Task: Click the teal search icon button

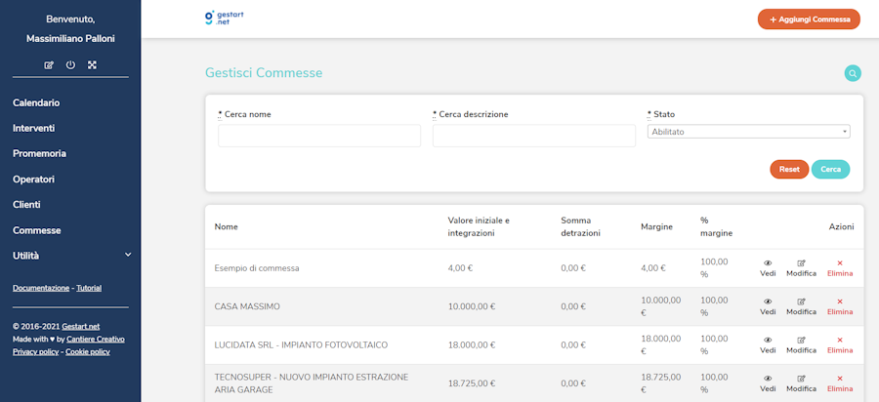Action: pyautogui.click(x=853, y=73)
